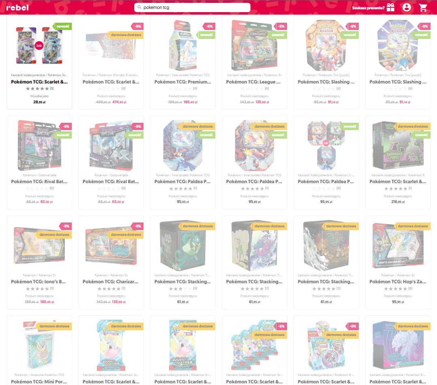
Task: Click 'Karcianki kolekcjonerskie' category on first product
Action: point(28,75)
